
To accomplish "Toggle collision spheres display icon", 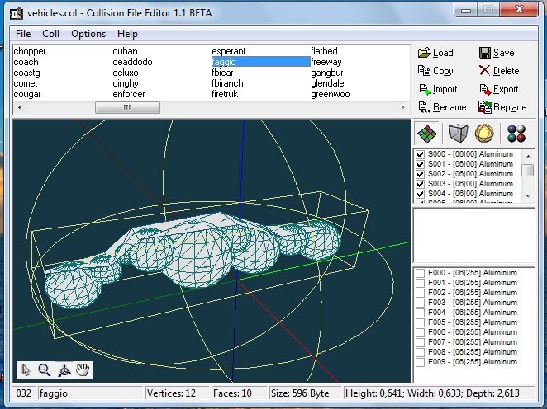I will tap(484, 134).
